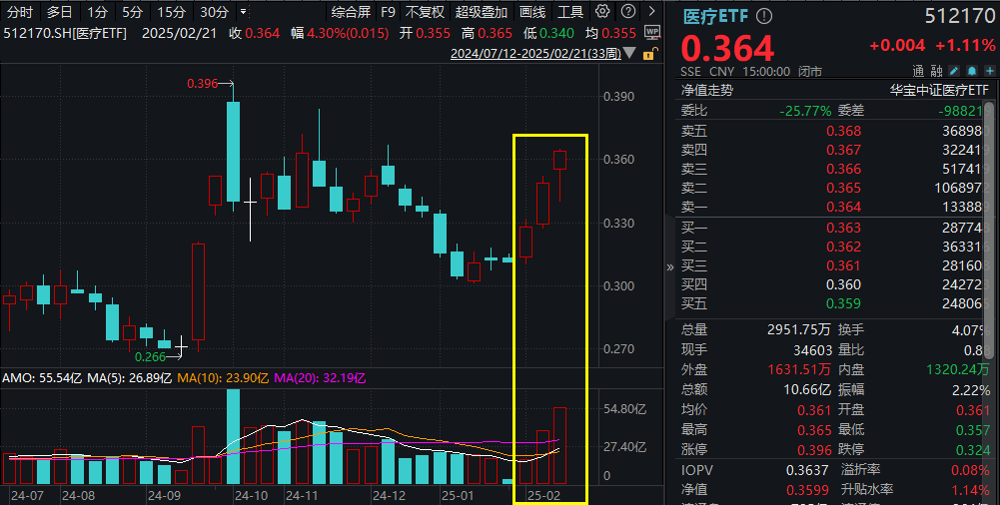Viewport: 1000px width, 505px height.
Task: Click the 买五 price 0.359
Action: [x=843, y=303]
